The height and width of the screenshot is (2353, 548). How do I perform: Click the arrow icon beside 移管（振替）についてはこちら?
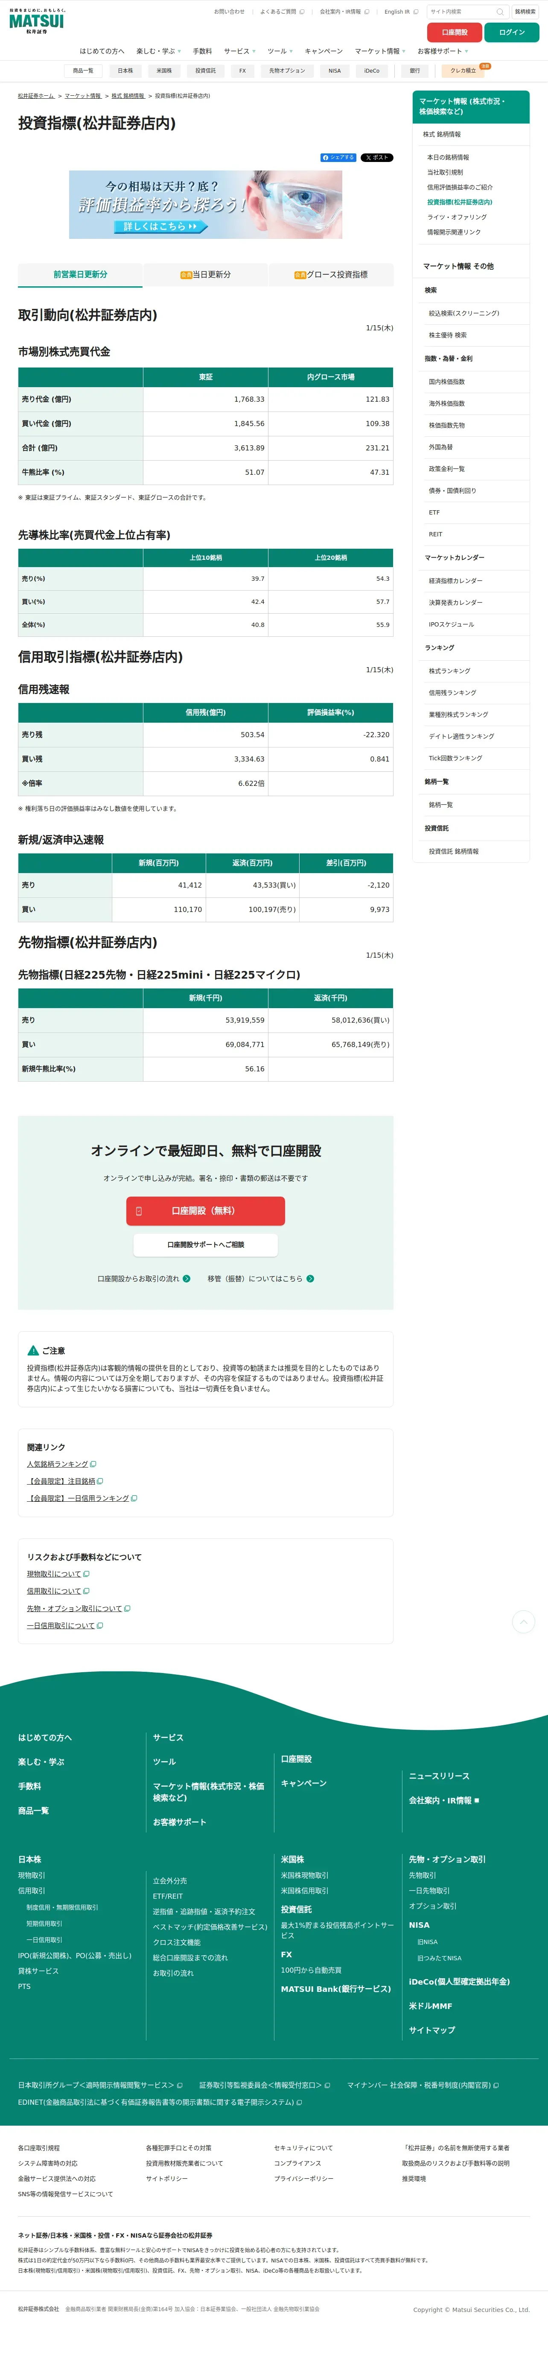point(310,1279)
